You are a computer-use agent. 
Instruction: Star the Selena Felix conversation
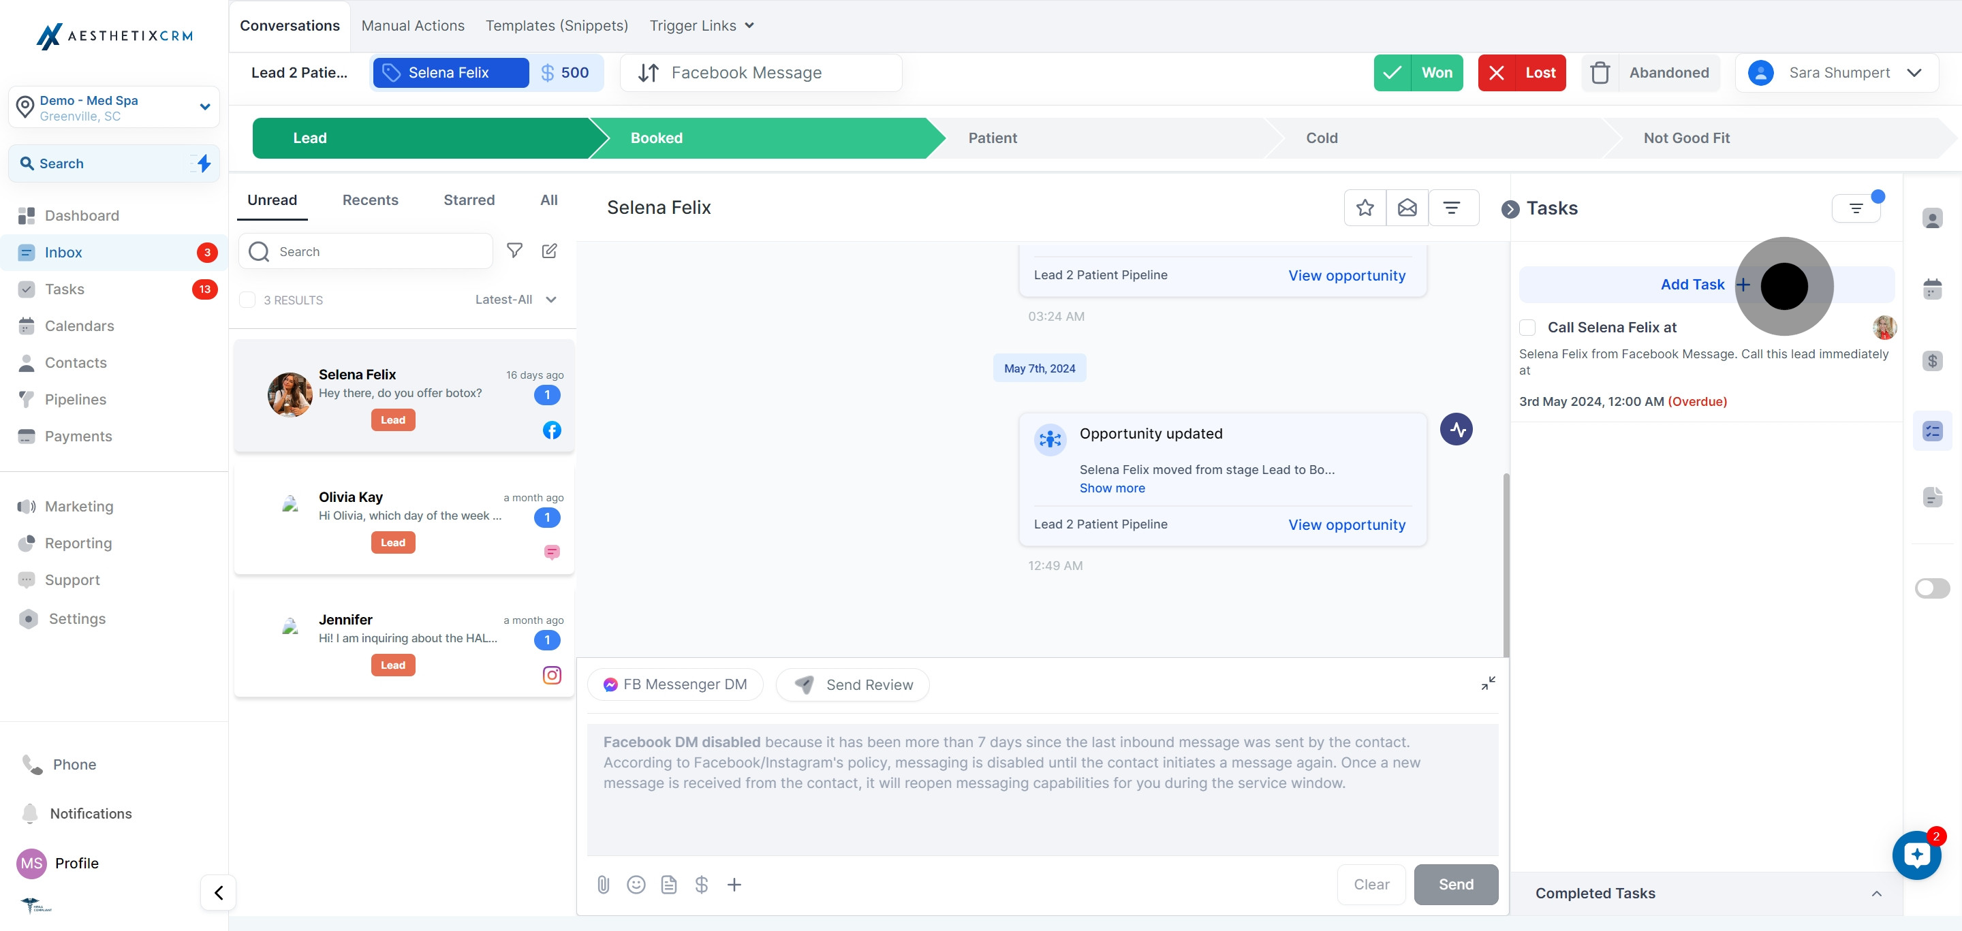click(x=1365, y=208)
